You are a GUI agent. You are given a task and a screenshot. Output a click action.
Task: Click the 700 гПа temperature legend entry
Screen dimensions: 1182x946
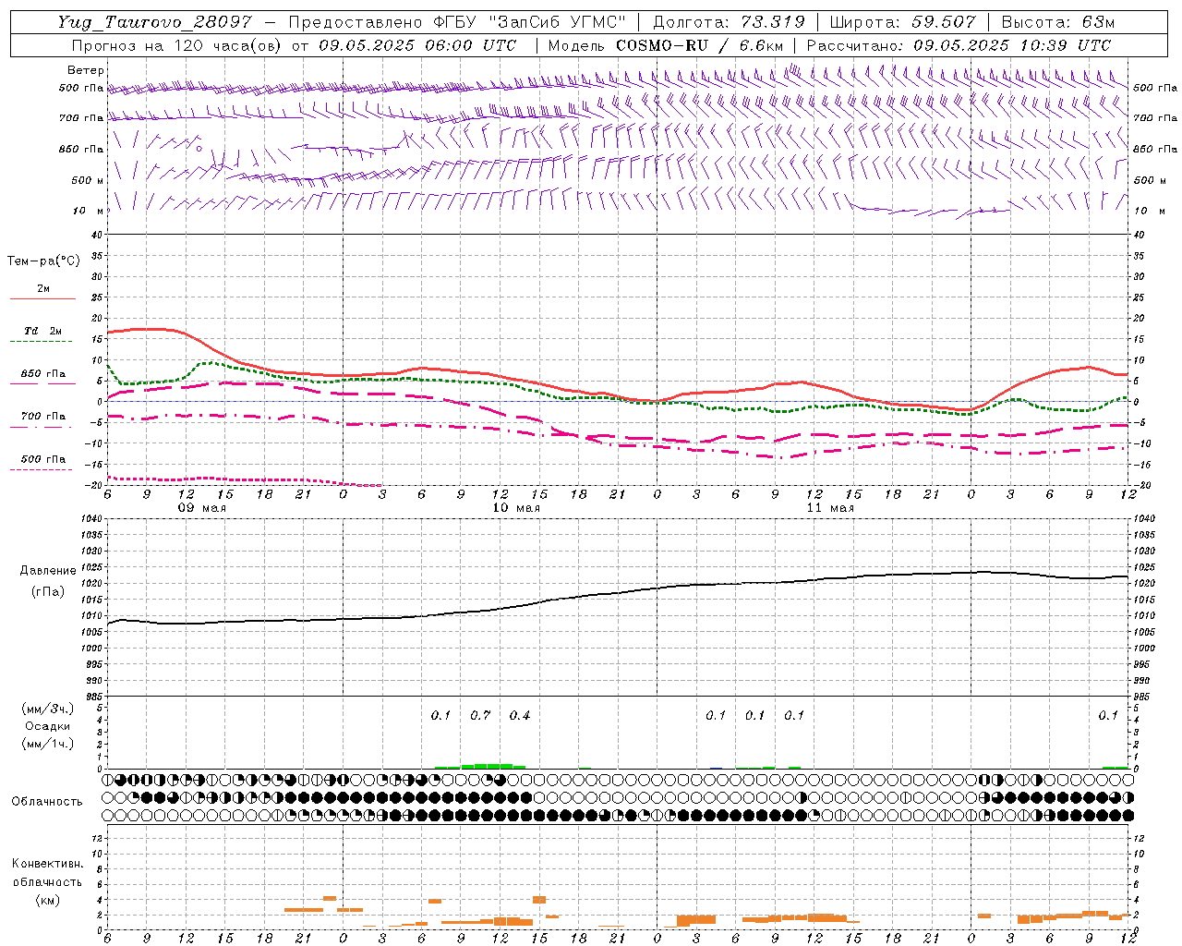[x=43, y=417]
